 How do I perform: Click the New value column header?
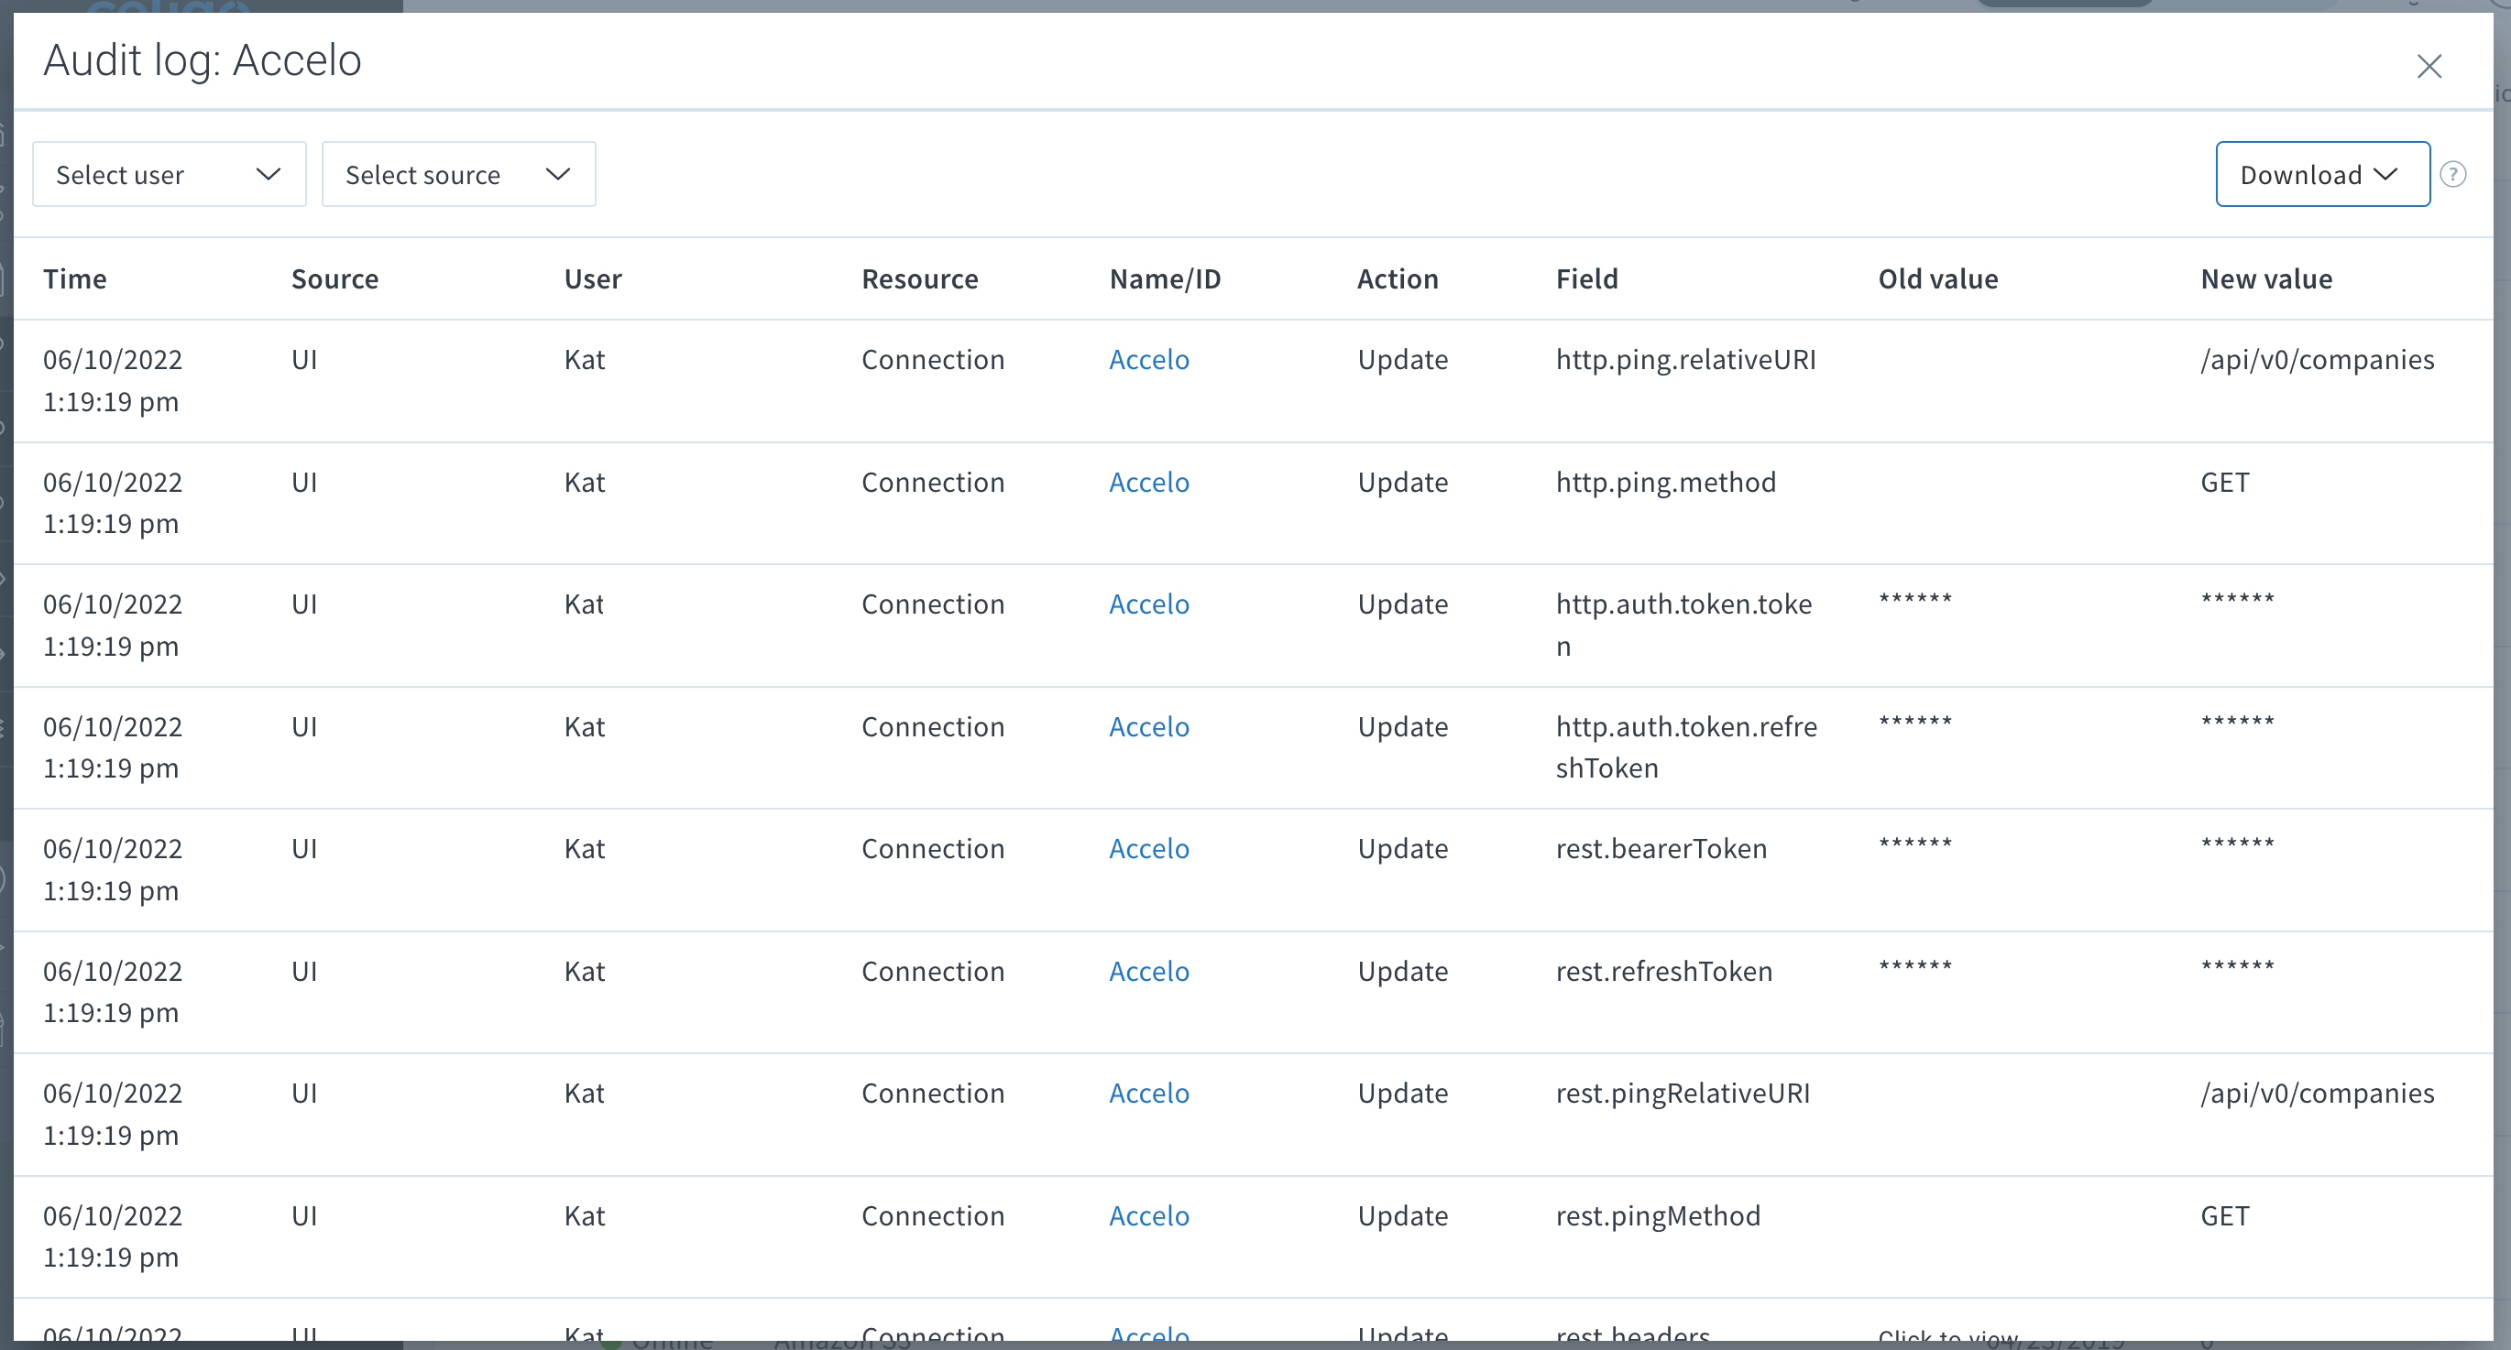click(x=2266, y=279)
